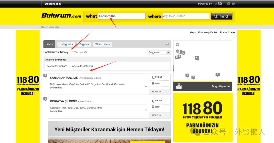Open Postal Codes link
This screenshot has width=274, height=143.
[228, 32]
